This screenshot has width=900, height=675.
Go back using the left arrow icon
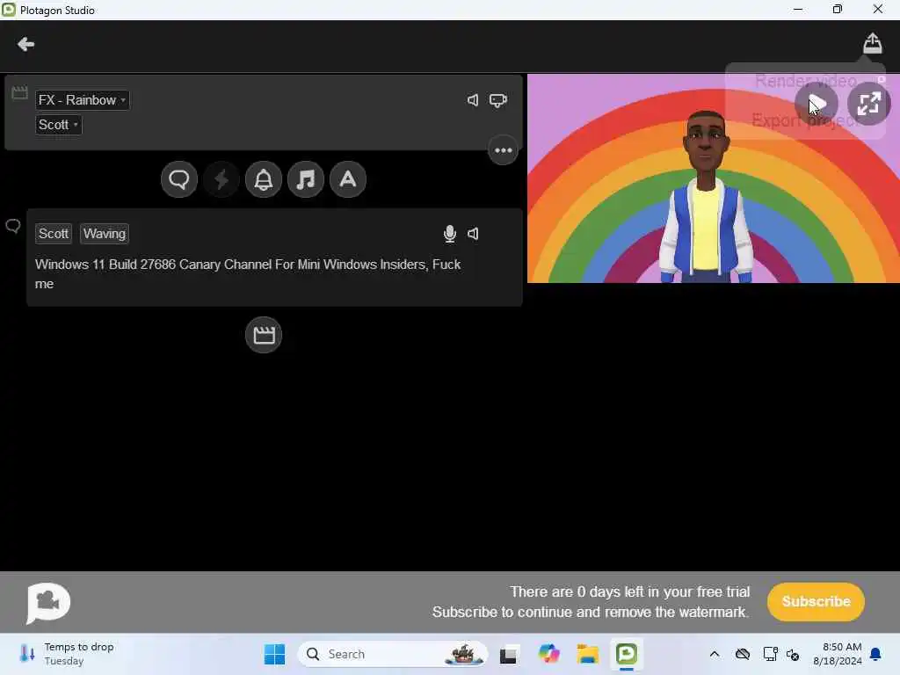pyautogui.click(x=25, y=44)
